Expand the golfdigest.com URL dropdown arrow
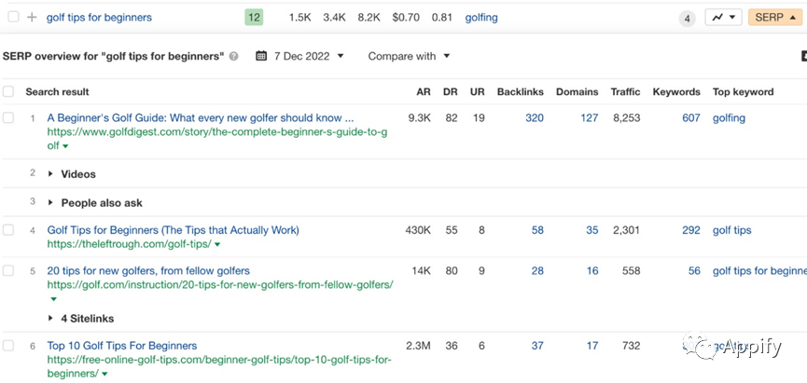Viewport: 807px width, 383px height. pyautogui.click(x=65, y=146)
